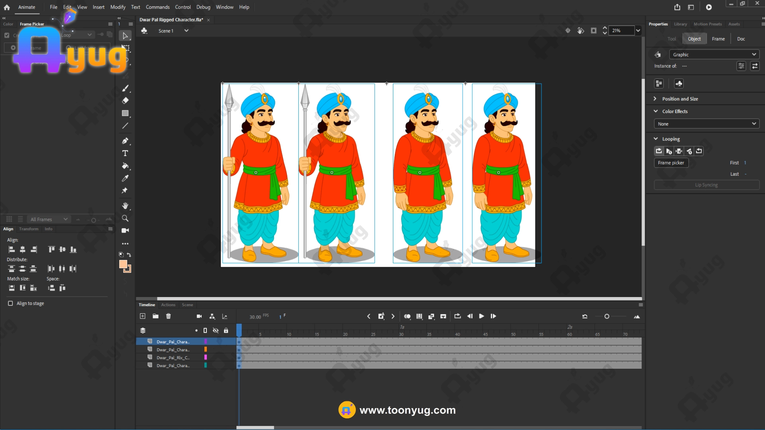Select the Hand tool
This screenshot has width=765, height=430.
[x=125, y=206]
